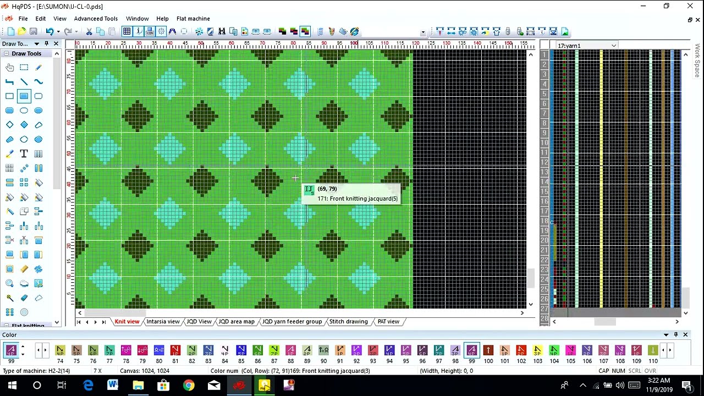The width and height of the screenshot is (704, 396).
Task: Open the toolbar overflow options arrow
Action: click(x=423, y=32)
